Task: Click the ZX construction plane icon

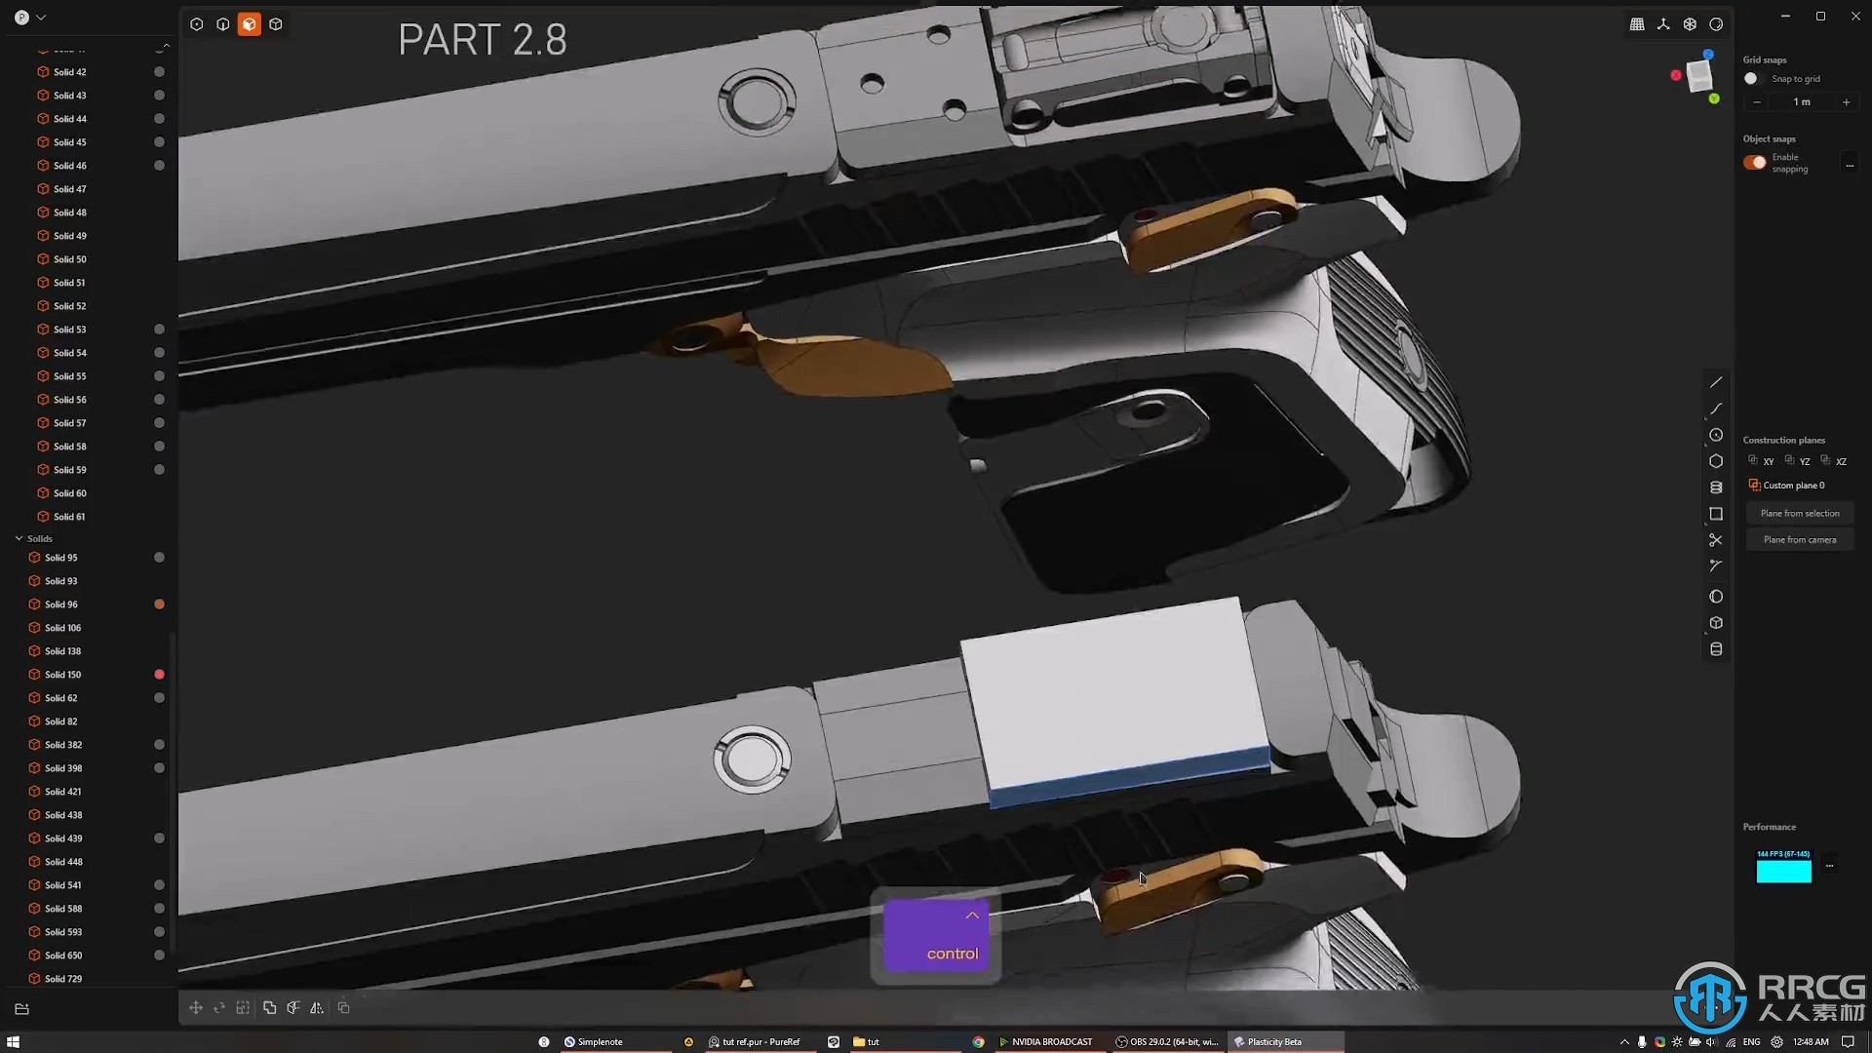Action: pyautogui.click(x=1835, y=461)
